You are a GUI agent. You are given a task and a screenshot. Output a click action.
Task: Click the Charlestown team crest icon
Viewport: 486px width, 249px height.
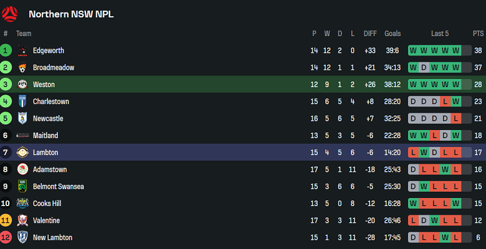pos(22,101)
